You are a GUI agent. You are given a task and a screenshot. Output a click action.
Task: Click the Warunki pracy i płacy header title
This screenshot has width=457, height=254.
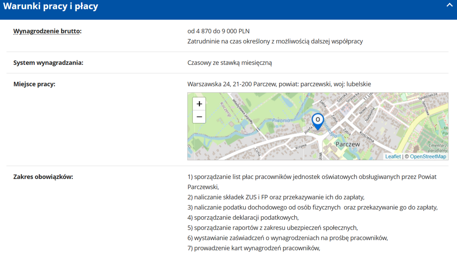[50, 7]
